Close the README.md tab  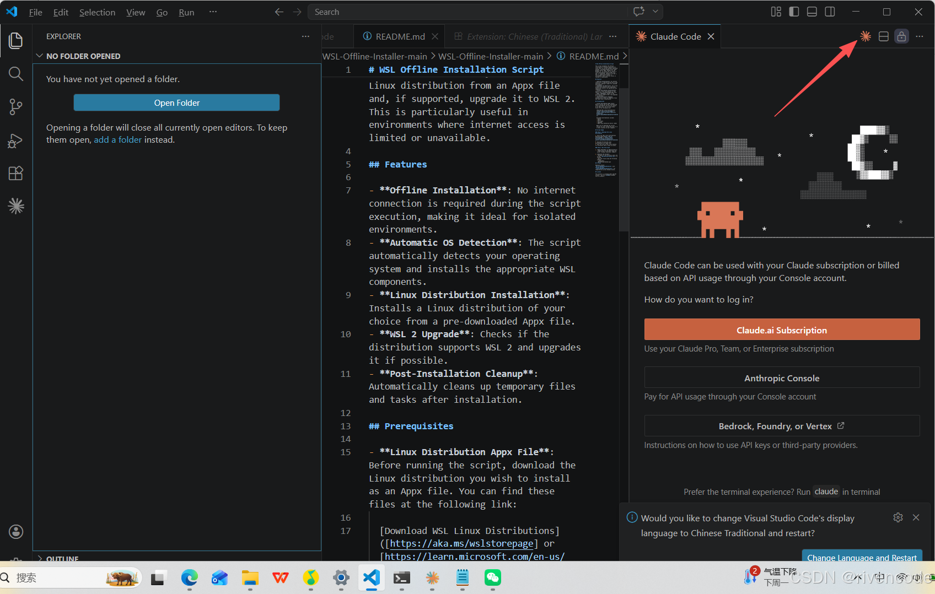coord(435,36)
